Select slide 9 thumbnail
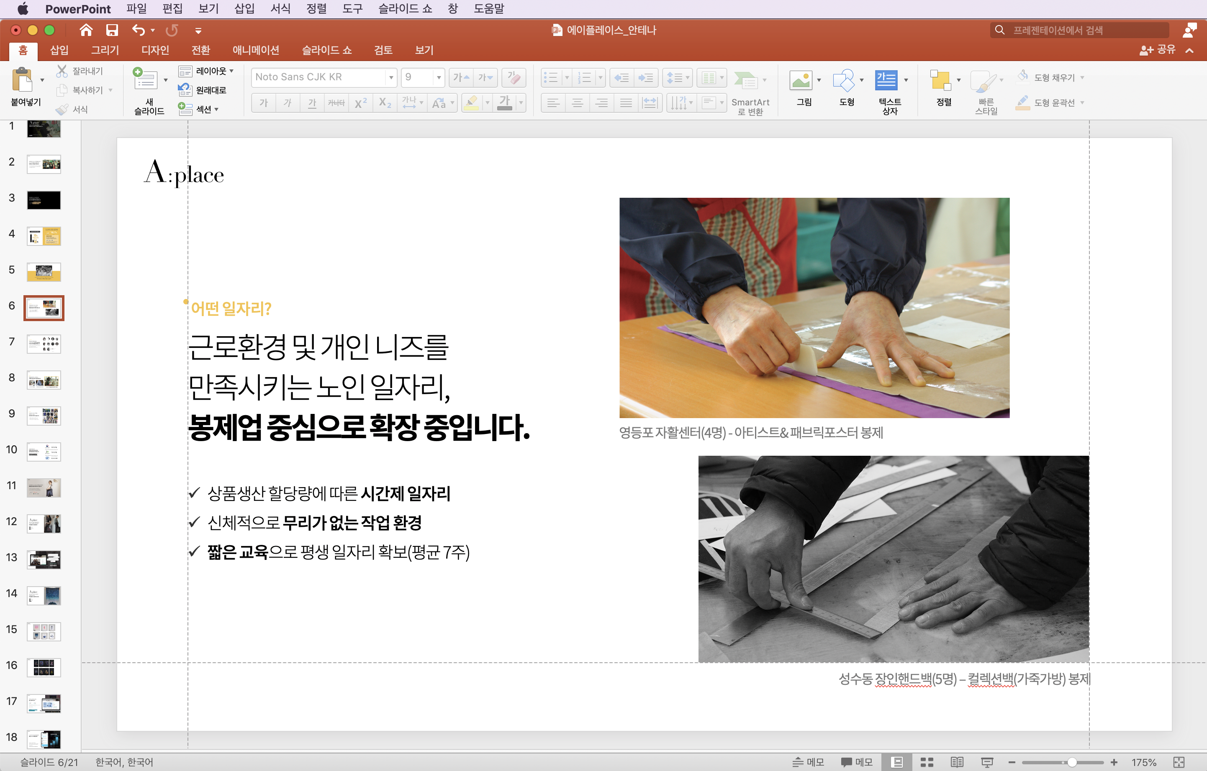Image resolution: width=1207 pixels, height=771 pixels. point(44,416)
